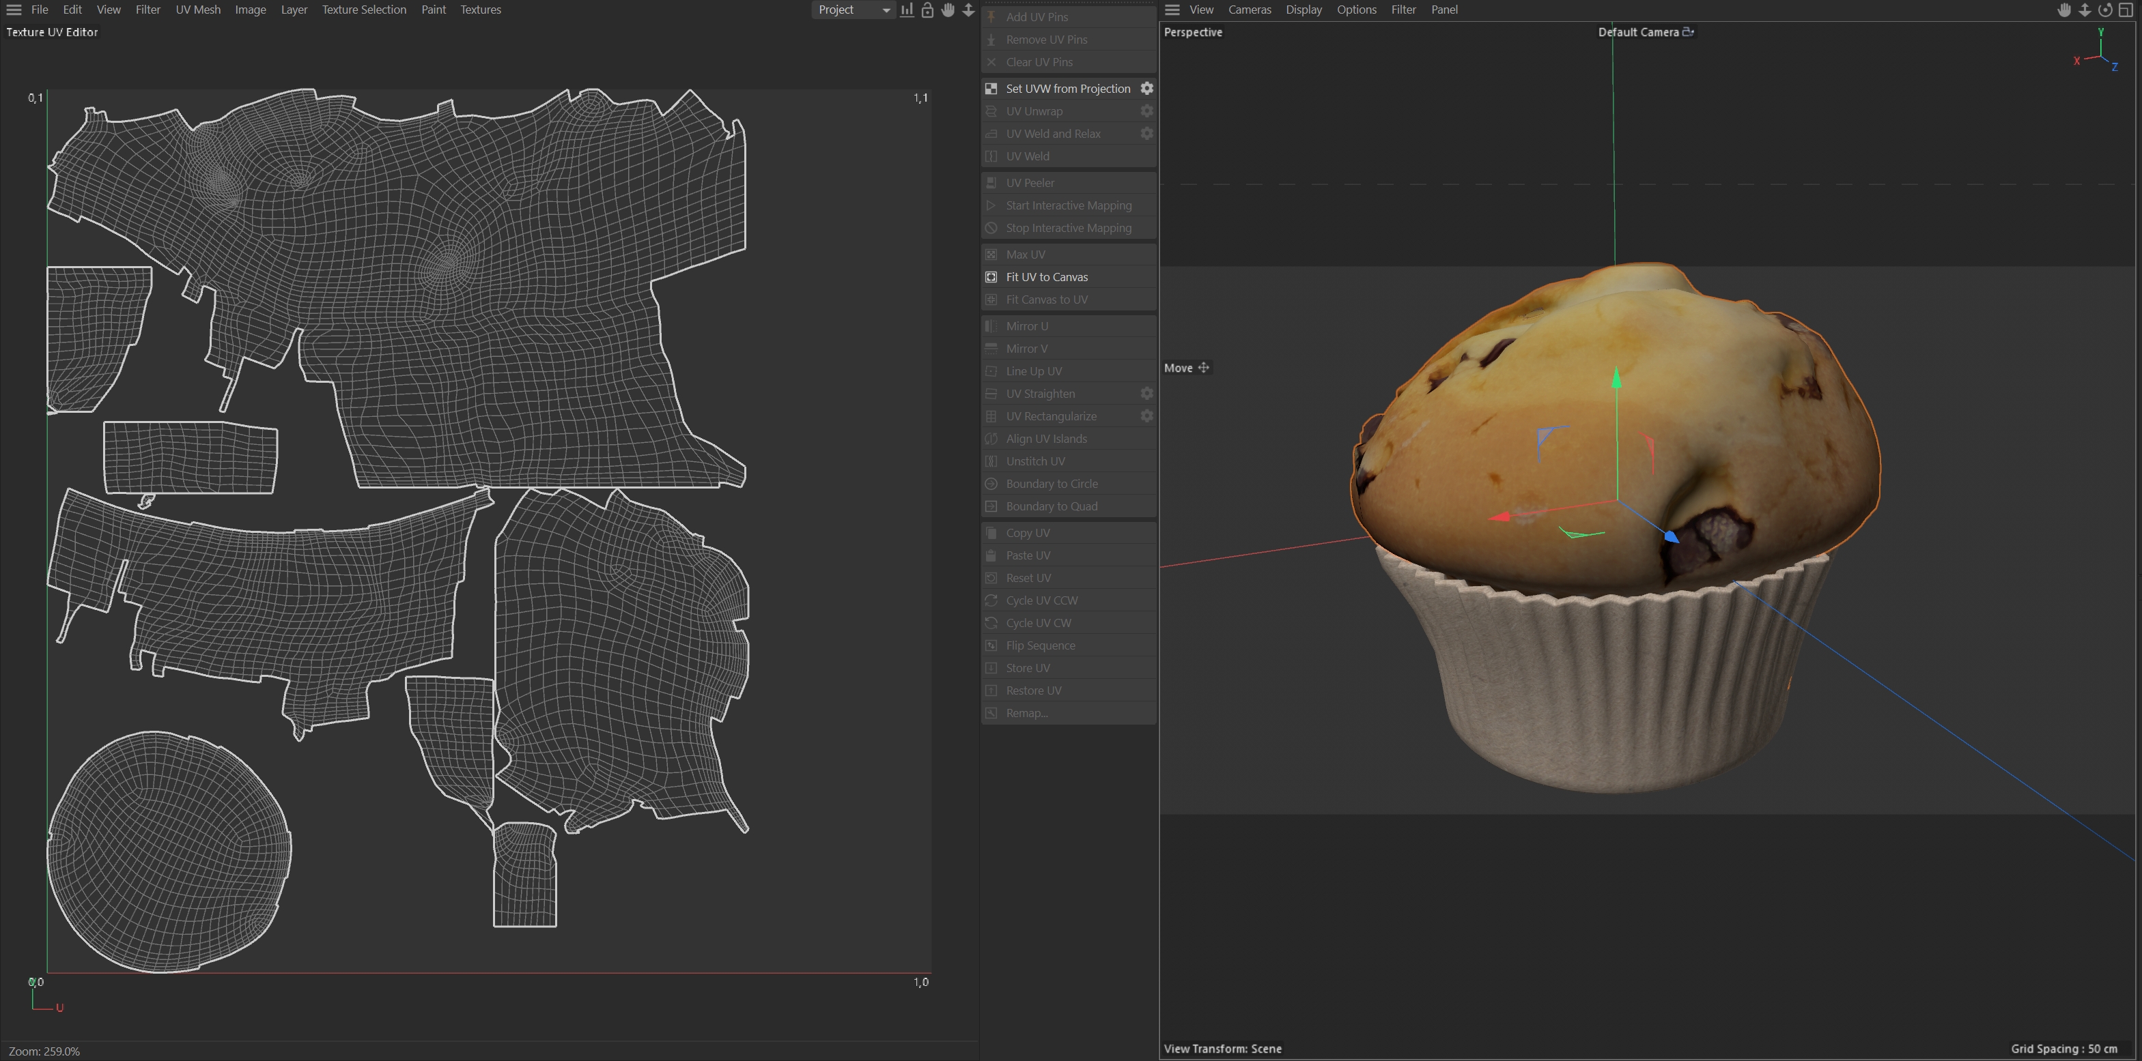The height and width of the screenshot is (1061, 2142).
Task: Click Fit UV to Canvas command
Action: tap(1046, 276)
